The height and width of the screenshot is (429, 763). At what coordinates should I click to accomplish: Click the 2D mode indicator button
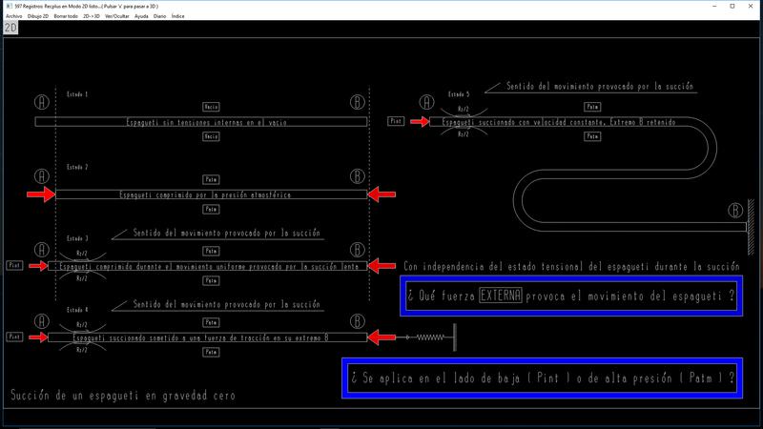(10, 28)
